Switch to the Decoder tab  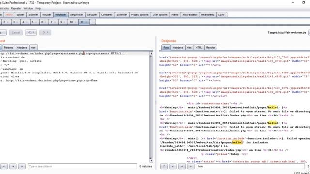(x=92, y=15)
